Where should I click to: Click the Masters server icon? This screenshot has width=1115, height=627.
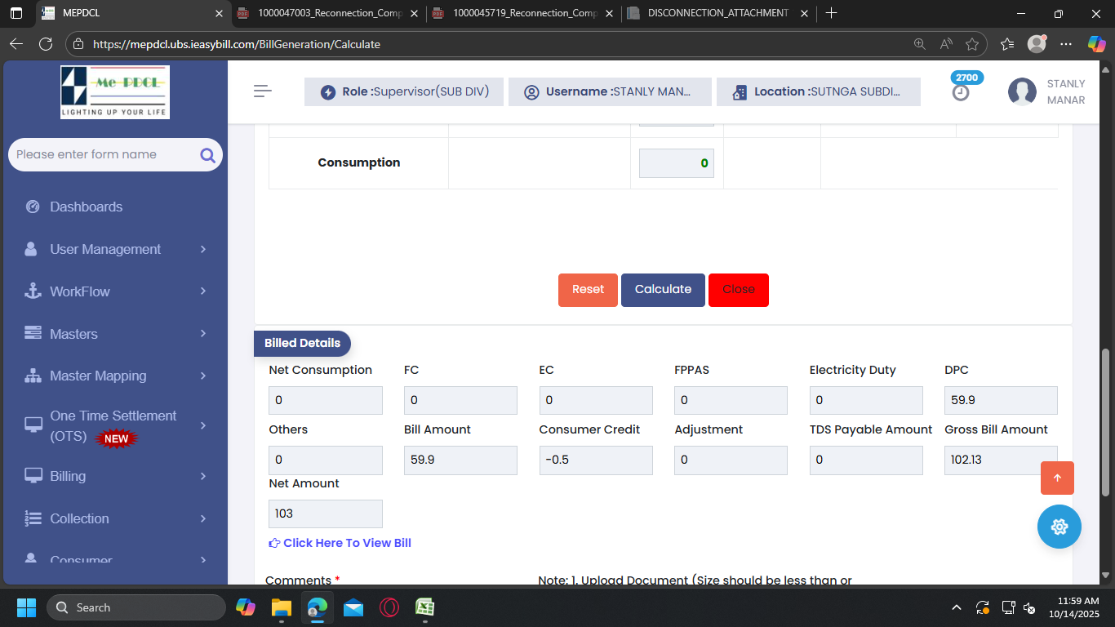pyautogui.click(x=33, y=333)
